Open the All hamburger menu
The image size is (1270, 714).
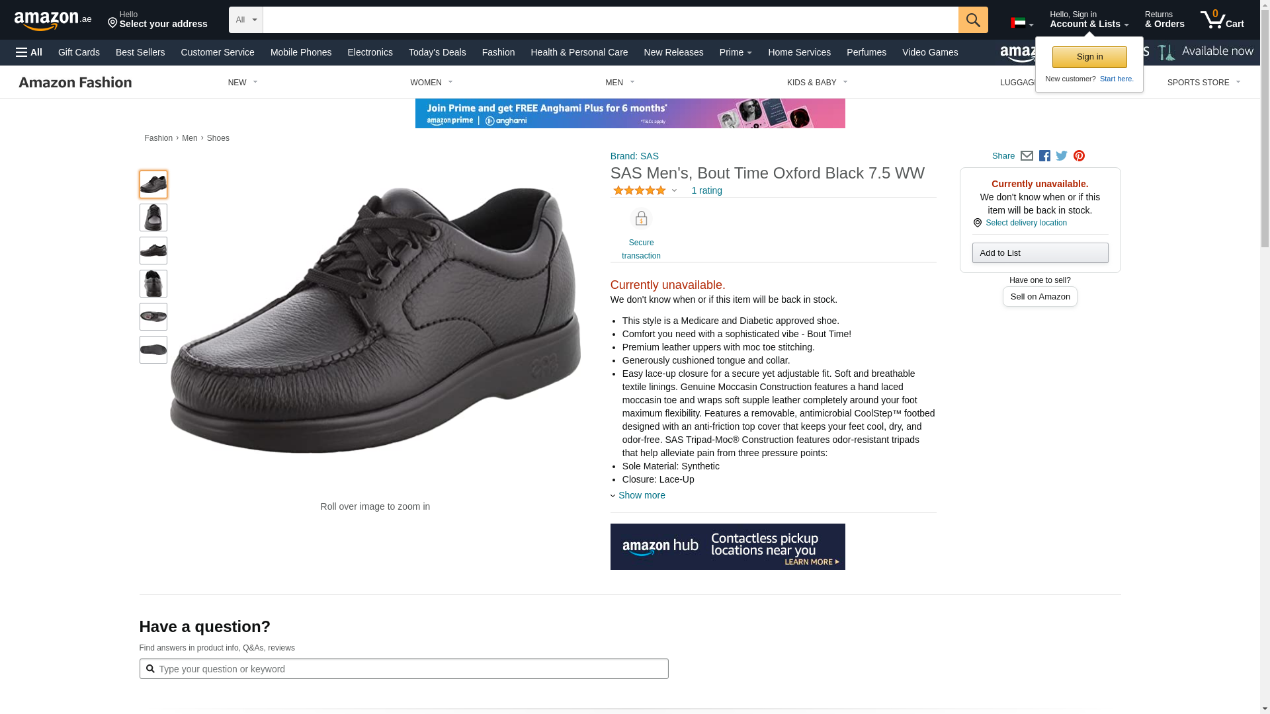29,52
